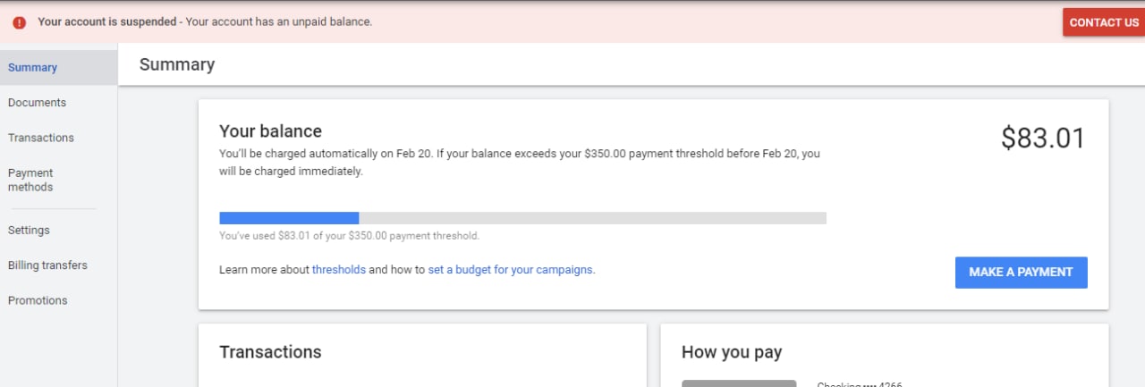1145x387 pixels.
Task: Click the Checking account ending 4266
Action: tap(860, 384)
